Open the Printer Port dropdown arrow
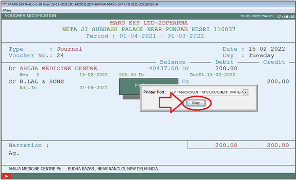This screenshot has height=180, width=297. pyautogui.click(x=246, y=92)
